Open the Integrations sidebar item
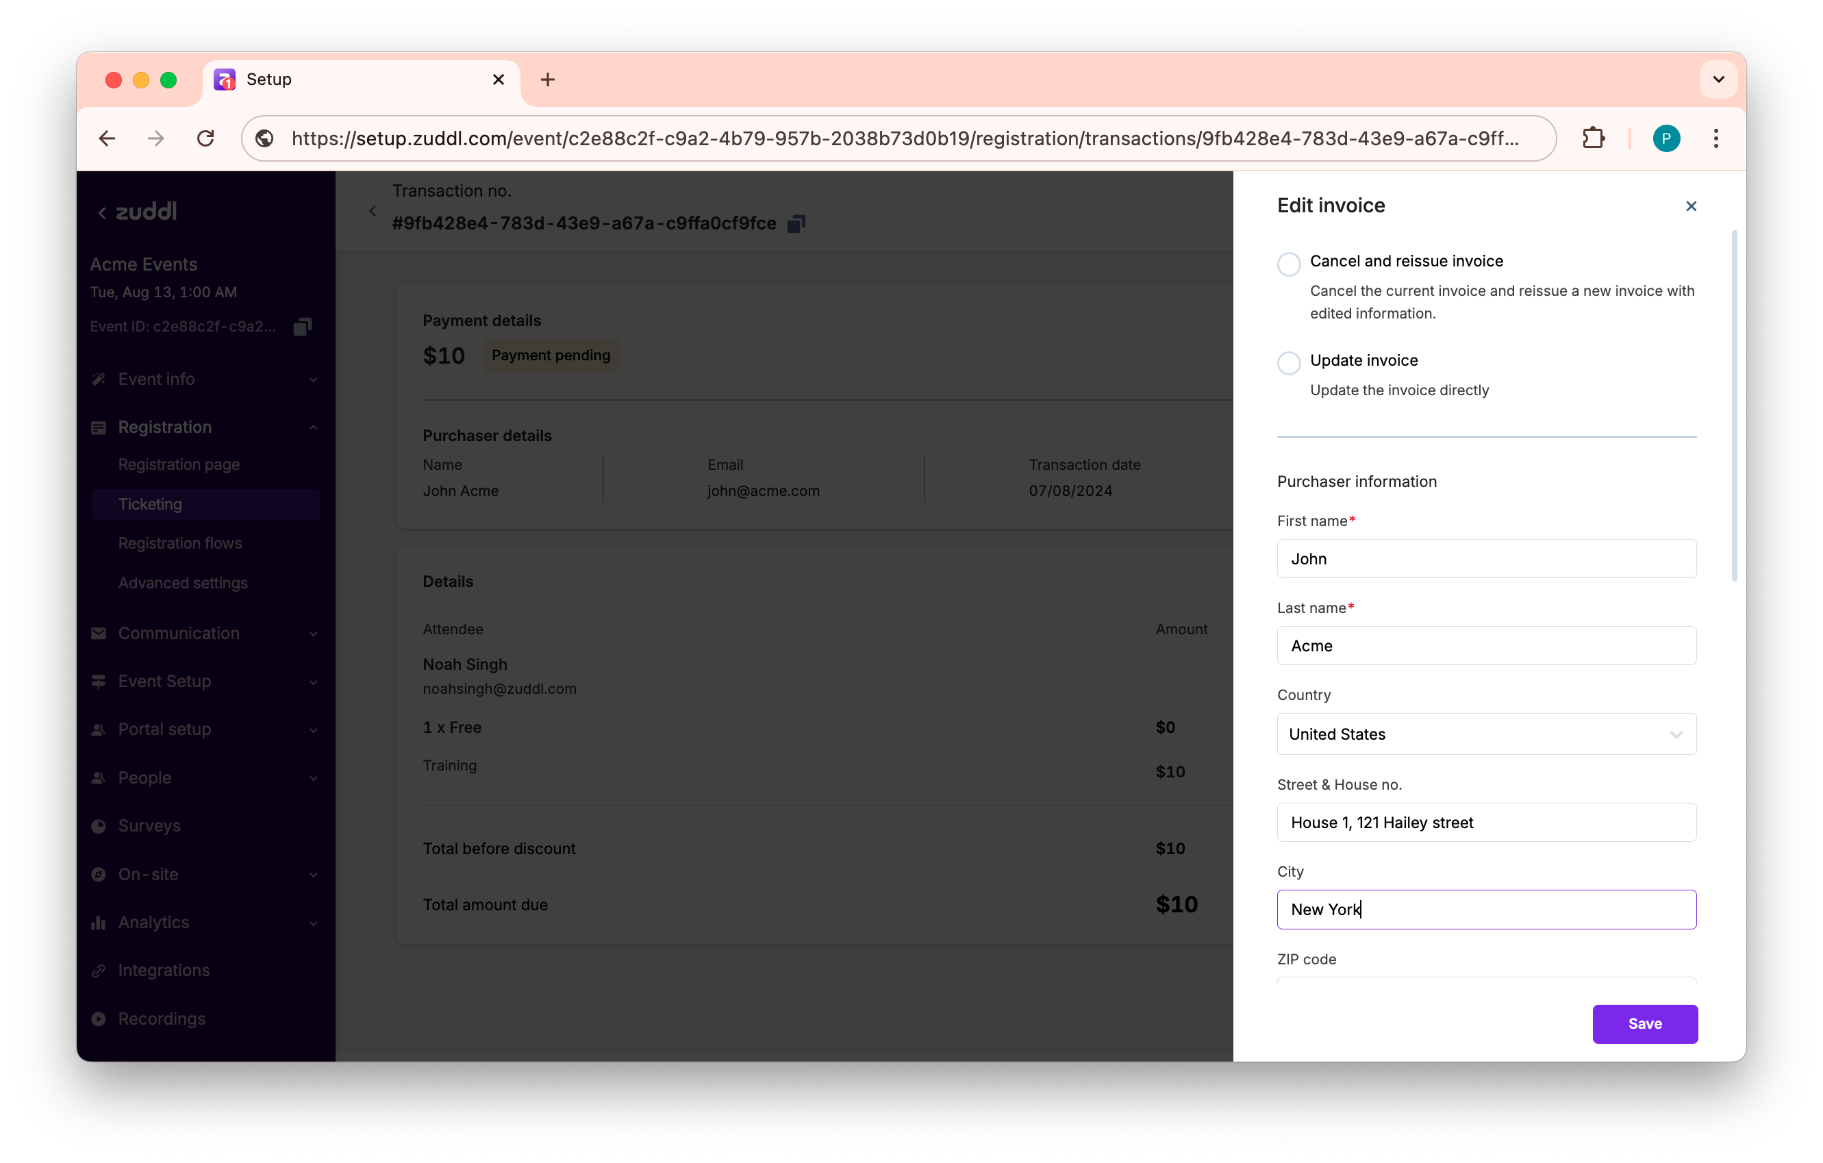 pos(164,970)
